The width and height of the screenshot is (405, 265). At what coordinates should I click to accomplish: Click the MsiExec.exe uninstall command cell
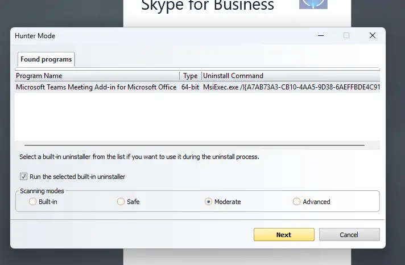point(291,87)
